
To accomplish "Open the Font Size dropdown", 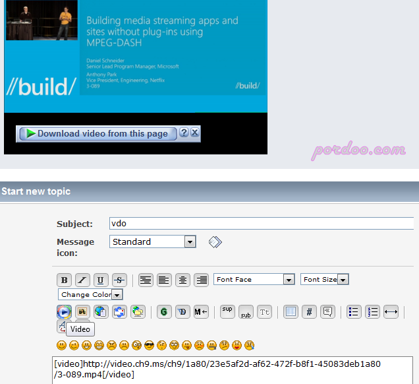I will (325, 279).
